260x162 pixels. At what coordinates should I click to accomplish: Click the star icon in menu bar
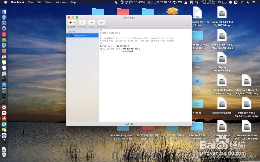pyautogui.click(x=248, y=2)
